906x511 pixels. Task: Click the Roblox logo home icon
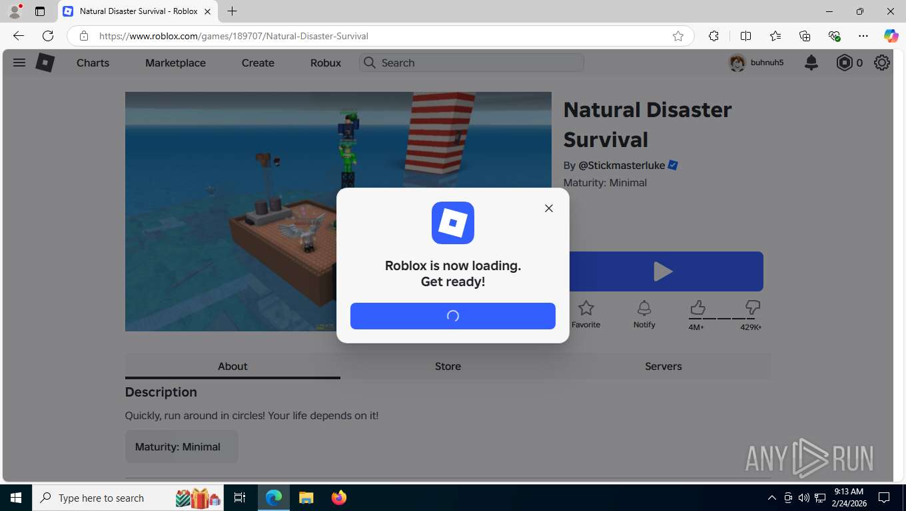pyautogui.click(x=45, y=63)
